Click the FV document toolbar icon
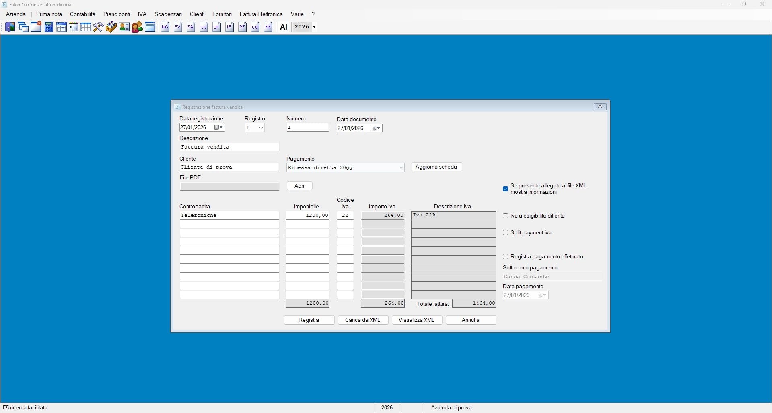 (178, 27)
